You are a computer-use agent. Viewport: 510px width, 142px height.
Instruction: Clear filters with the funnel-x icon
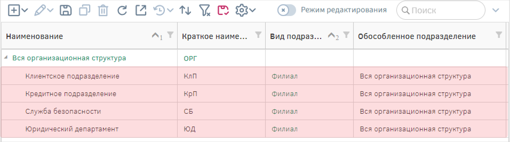(x=205, y=10)
